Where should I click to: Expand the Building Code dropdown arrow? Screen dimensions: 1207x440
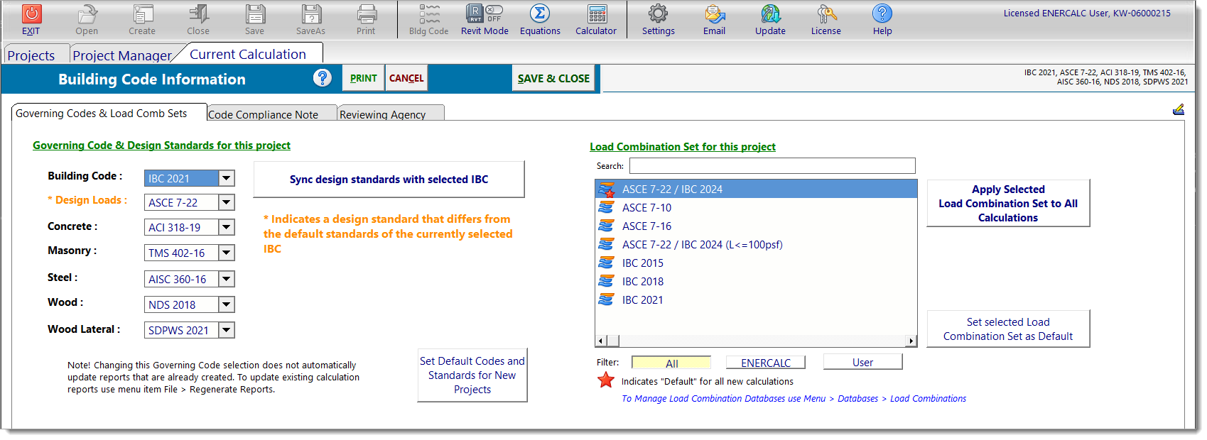(227, 178)
